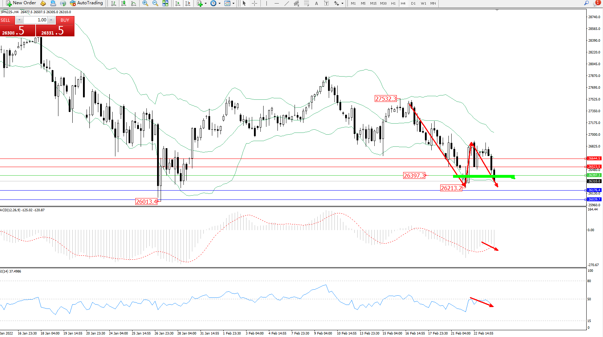Toggle chart Auto Scroll
Image resolution: width=603 pixels, height=337 pixels.
(178, 3)
